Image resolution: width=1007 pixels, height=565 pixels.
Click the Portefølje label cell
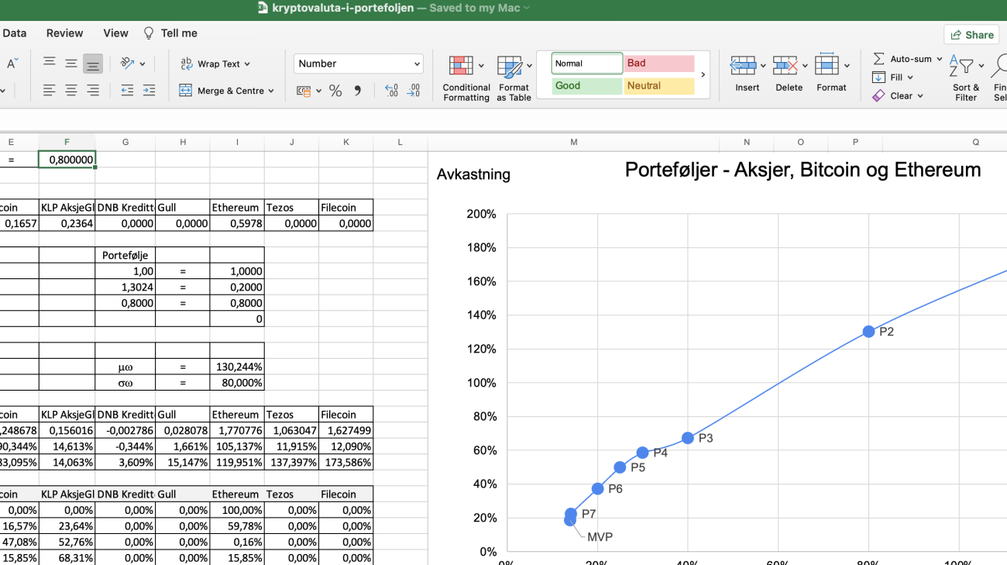pyautogui.click(x=125, y=255)
